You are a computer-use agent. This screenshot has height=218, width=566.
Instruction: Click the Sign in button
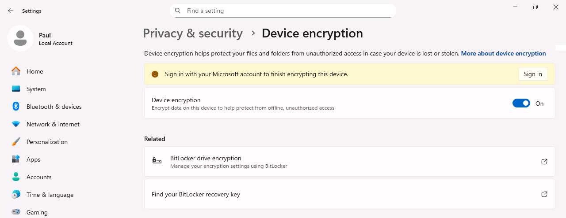pos(532,74)
